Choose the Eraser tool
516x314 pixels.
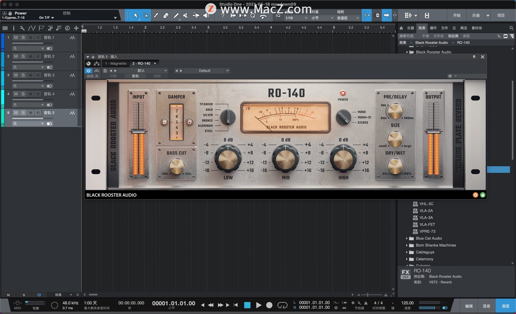pyautogui.click(x=166, y=15)
